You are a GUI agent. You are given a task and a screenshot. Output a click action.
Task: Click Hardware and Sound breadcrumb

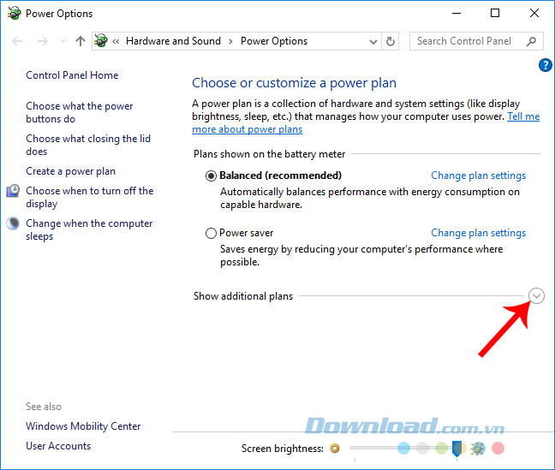coord(173,41)
